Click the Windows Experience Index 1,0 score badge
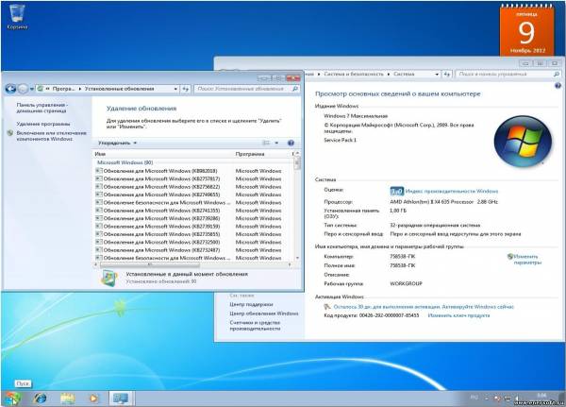Screen dimensions: 566x407 (x=396, y=191)
